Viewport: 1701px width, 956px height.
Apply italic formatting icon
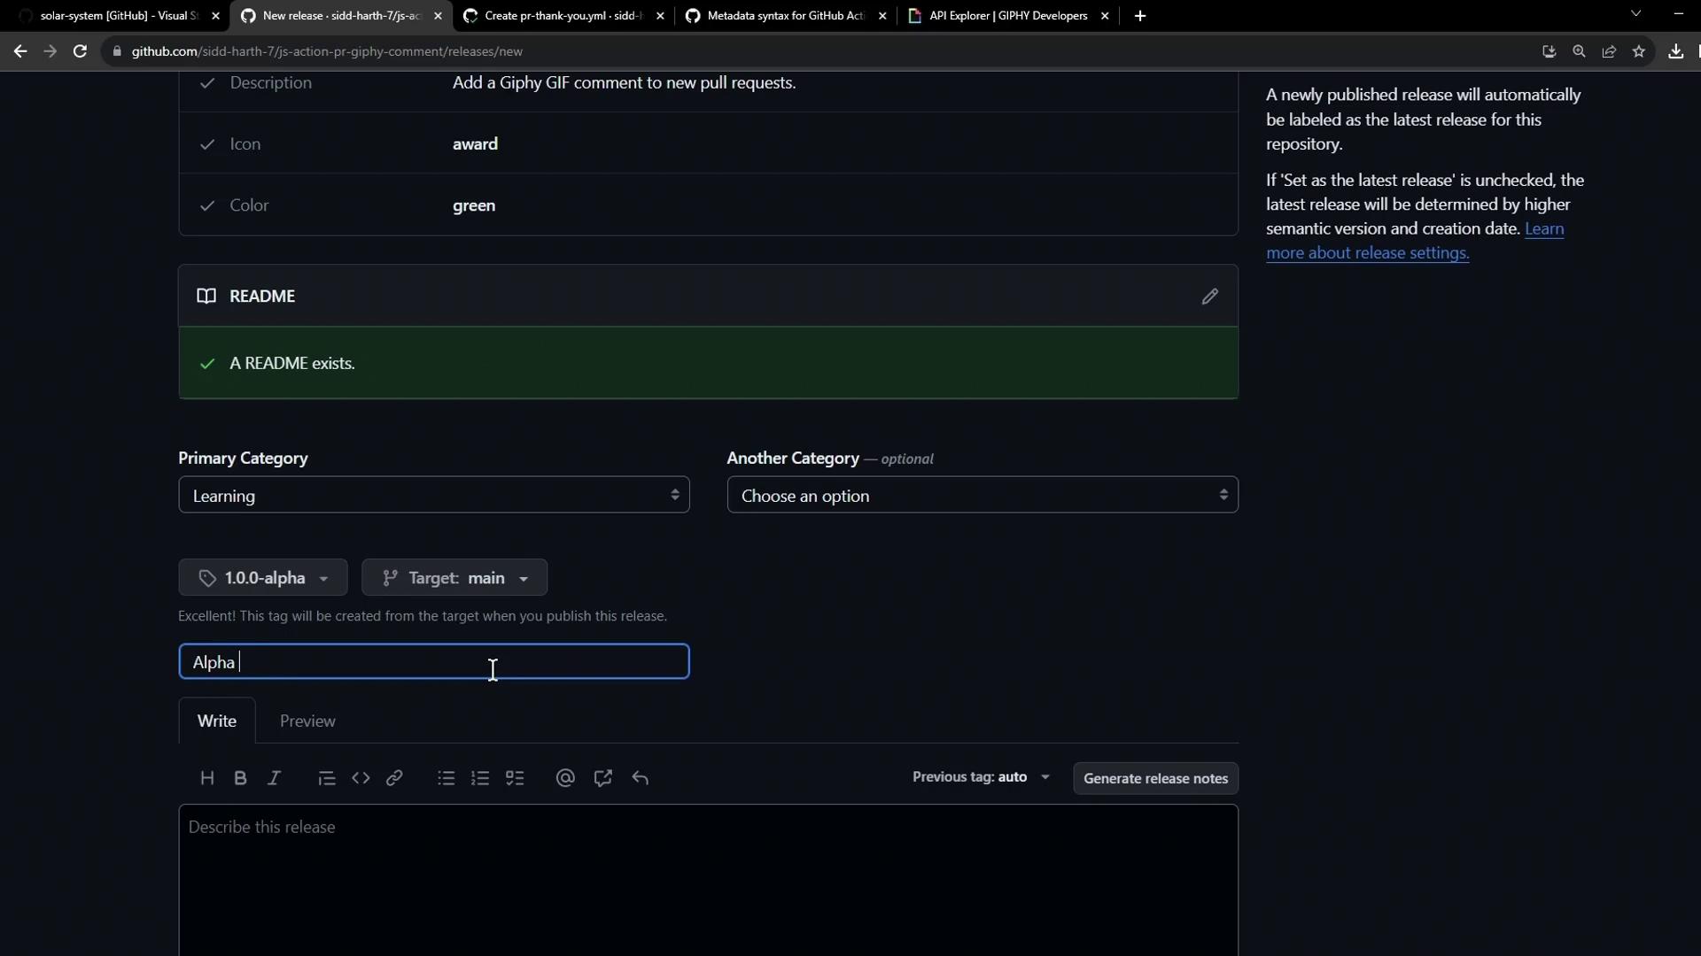[274, 778]
